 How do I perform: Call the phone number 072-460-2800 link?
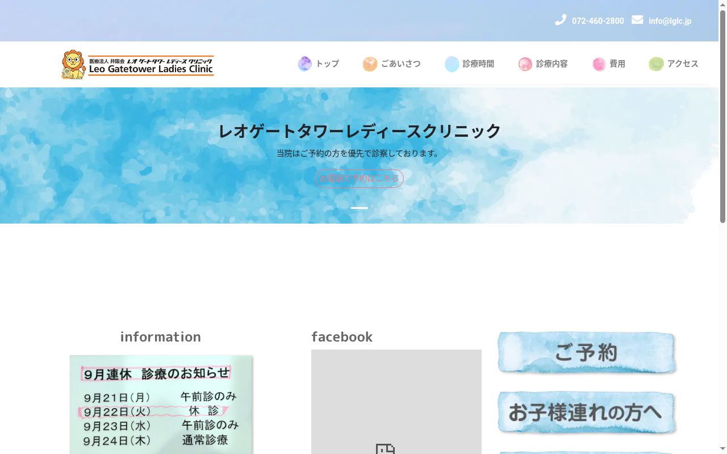pyautogui.click(x=598, y=21)
